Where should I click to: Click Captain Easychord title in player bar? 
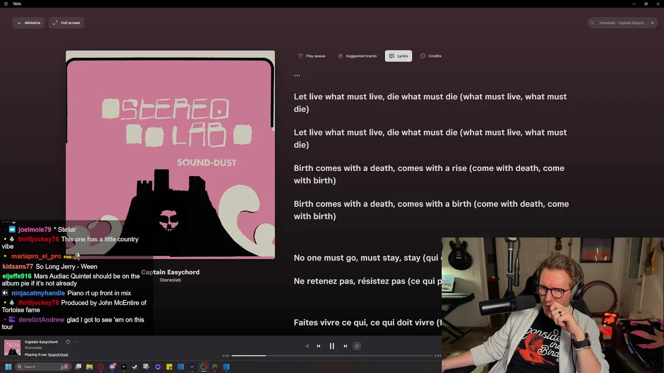coord(41,342)
